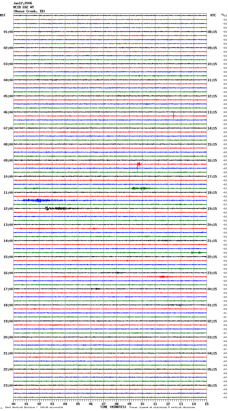Click the 15:00 MST hour label
The height and width of the screenshot is (411, 228).
[x=8, y=257]
